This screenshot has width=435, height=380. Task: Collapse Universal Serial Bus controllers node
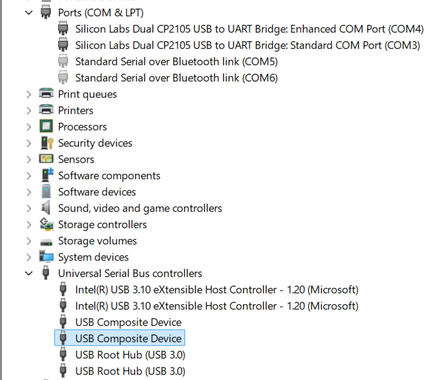pyautogui.click(x=29, y=273)
